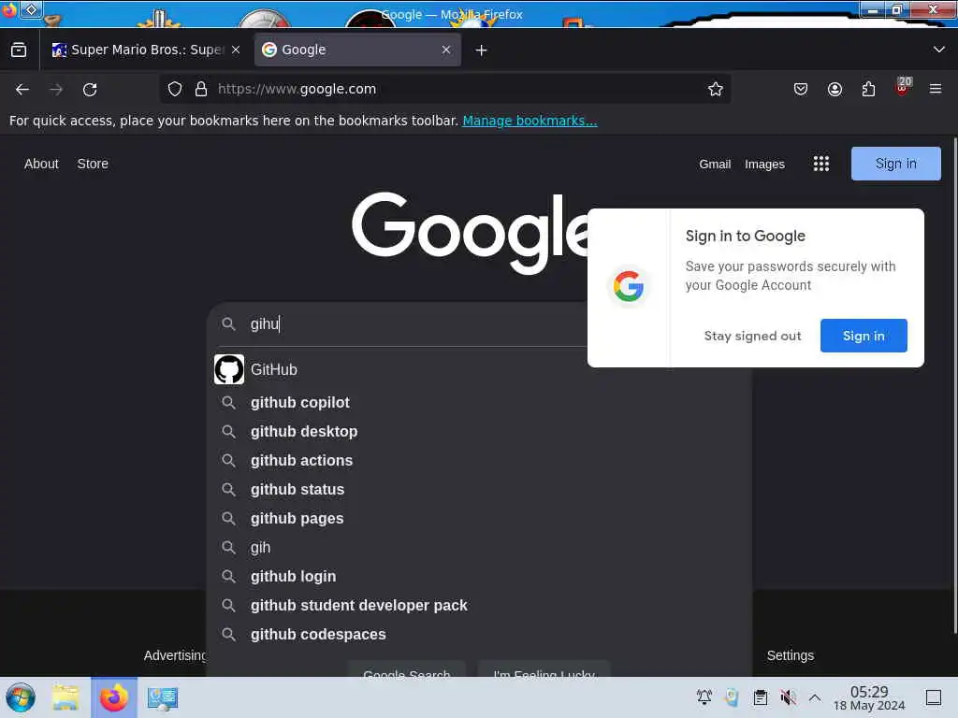
Task: Click the search input containing gihu
Action: pos(415,324)
